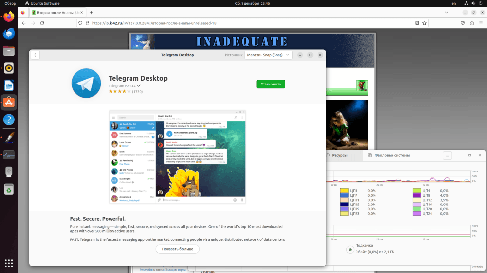
Task: Click the site security shield icon
Action: coord(80,23)
